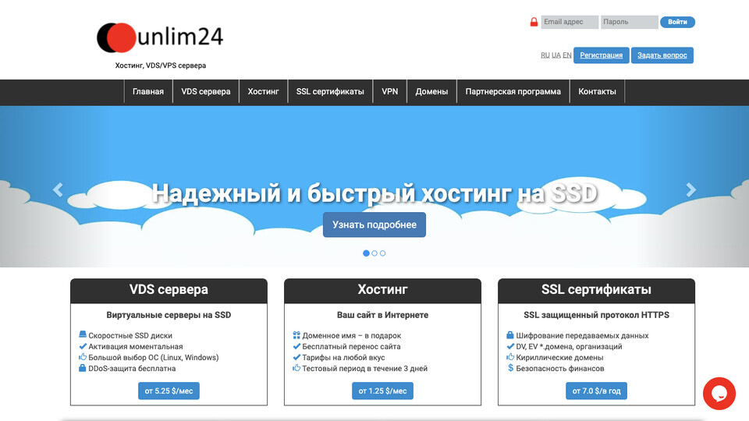Click lock icon beside DDoS-защита бесплатна
The height and width of the screenshot is (421, 749).
click(x=83, y=368)
